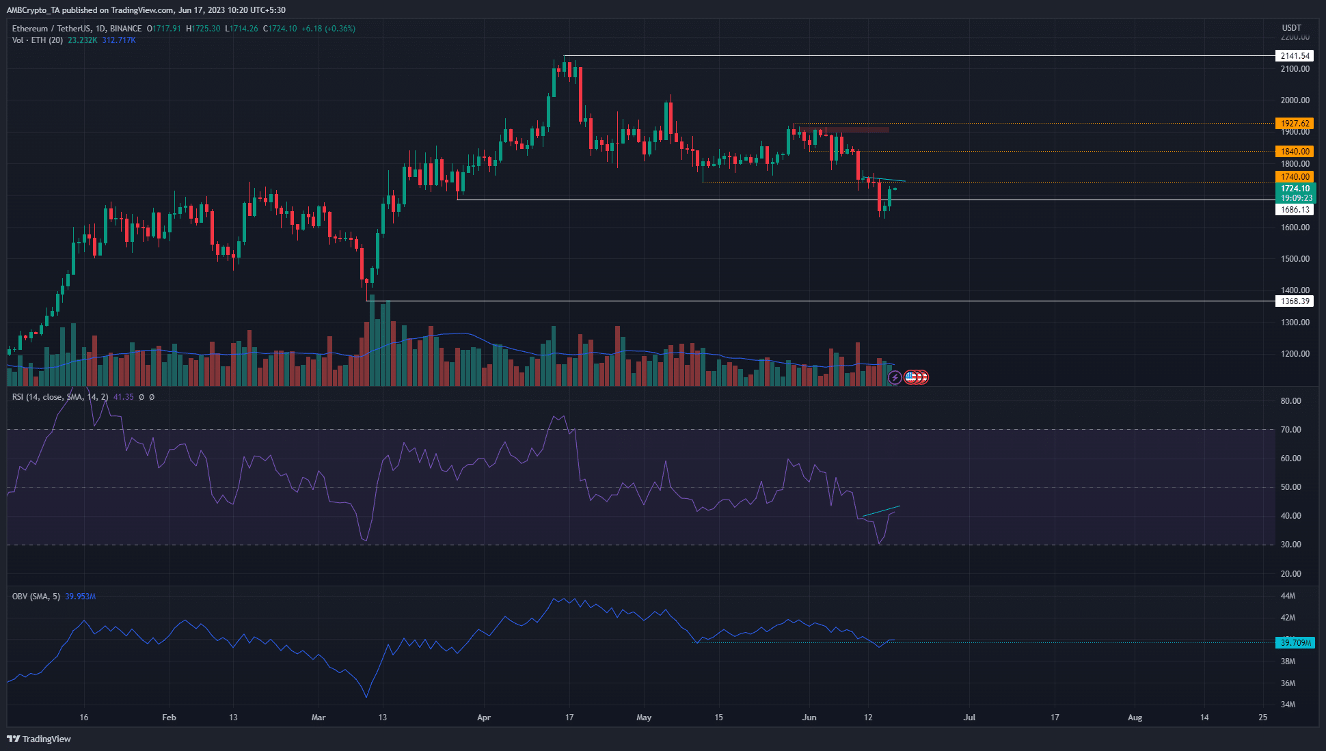This screenshot has height=751, width=1326.
Task: Click the close value C1724.10 in header
Action: [x=280, y=29]
